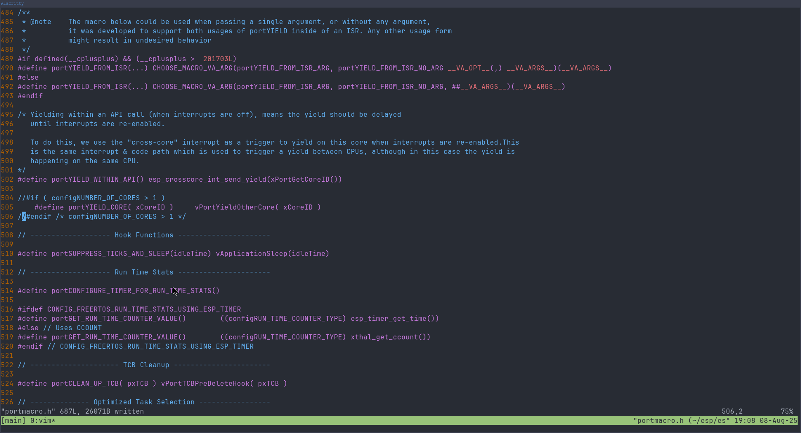The image size is (801, 433).
Task: Click the 201703L version number literal
Action: point(218,59)
